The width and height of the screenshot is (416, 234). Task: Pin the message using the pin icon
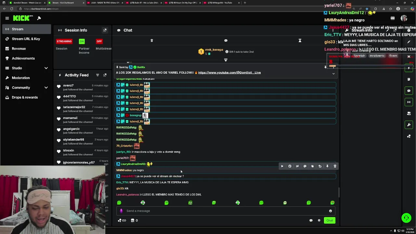pyautogui.click(x=327, y=166)
